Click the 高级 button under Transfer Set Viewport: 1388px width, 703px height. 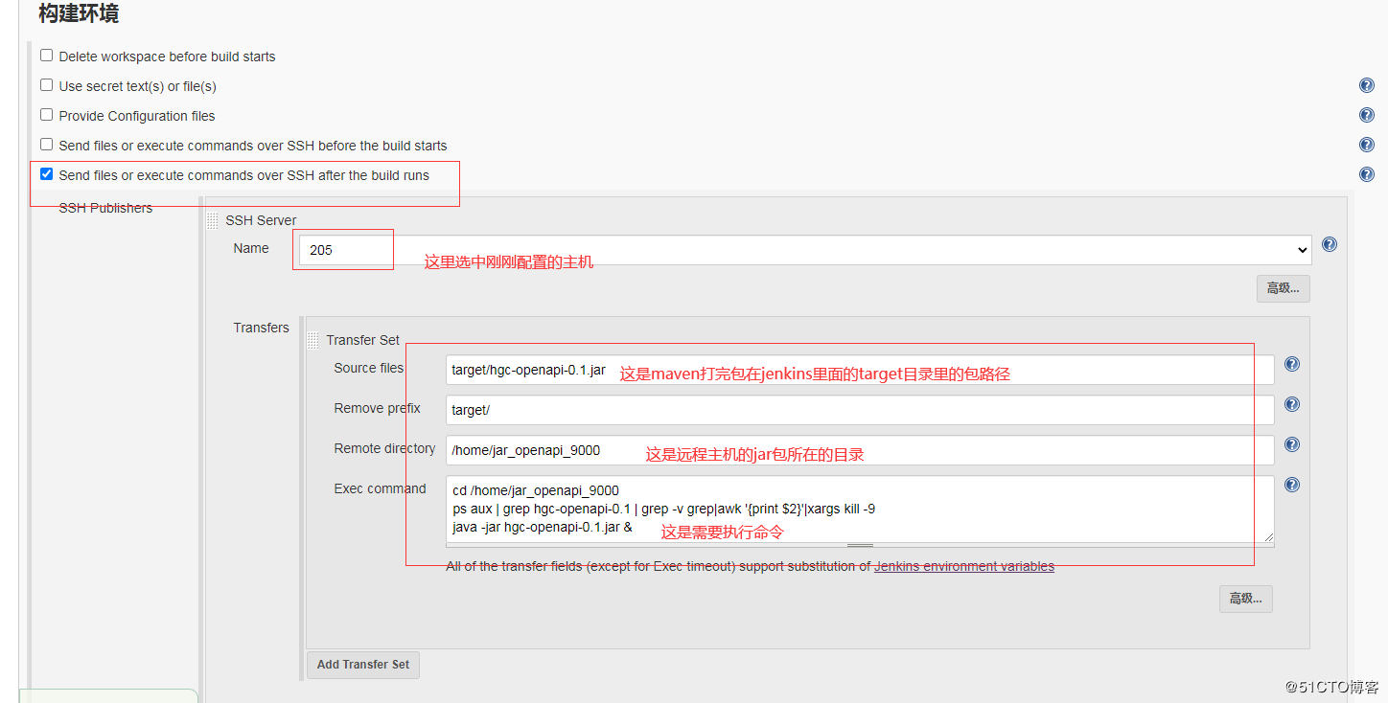(x=1246, y=599)
